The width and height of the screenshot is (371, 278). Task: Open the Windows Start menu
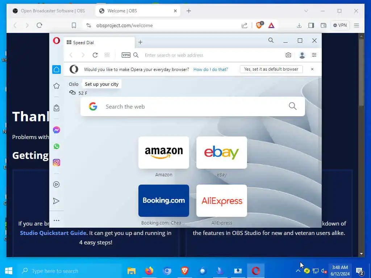tap(9, 271)
